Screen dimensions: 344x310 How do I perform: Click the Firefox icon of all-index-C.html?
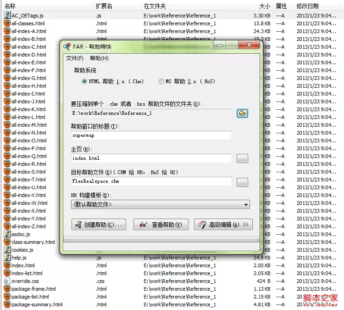coord(7,46)
